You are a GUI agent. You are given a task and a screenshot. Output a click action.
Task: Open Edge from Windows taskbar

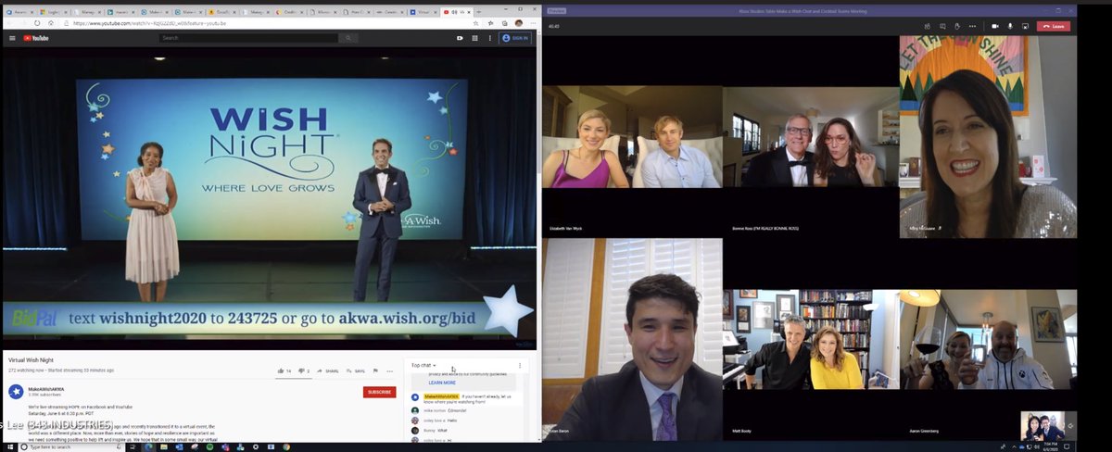(x=149, y=447)
